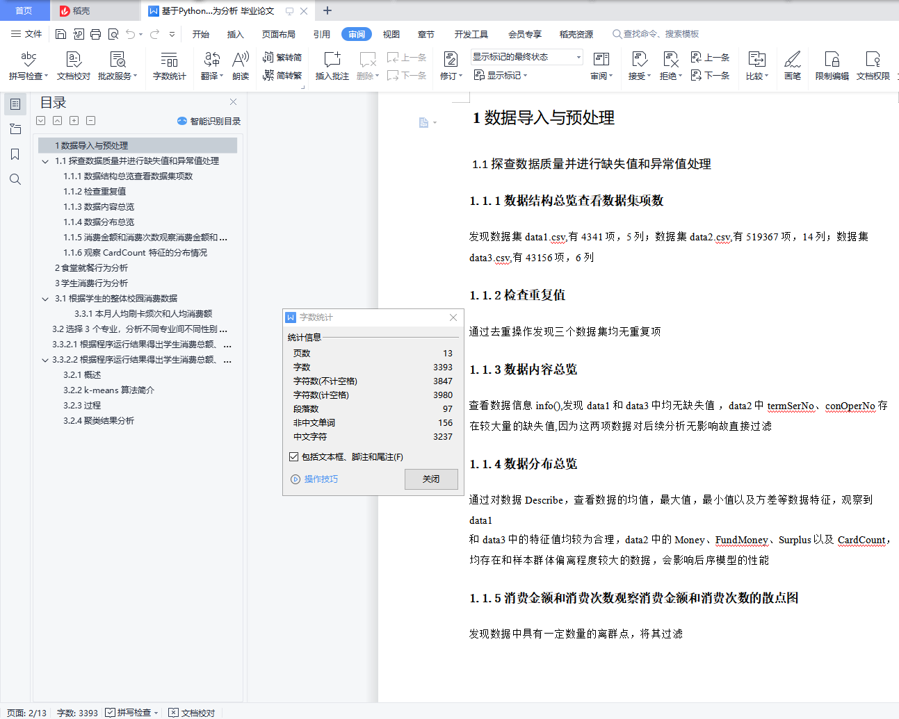Click the 关闭 button in word count dialog
The height and width of the screenshot is (719, 899).
430,479
